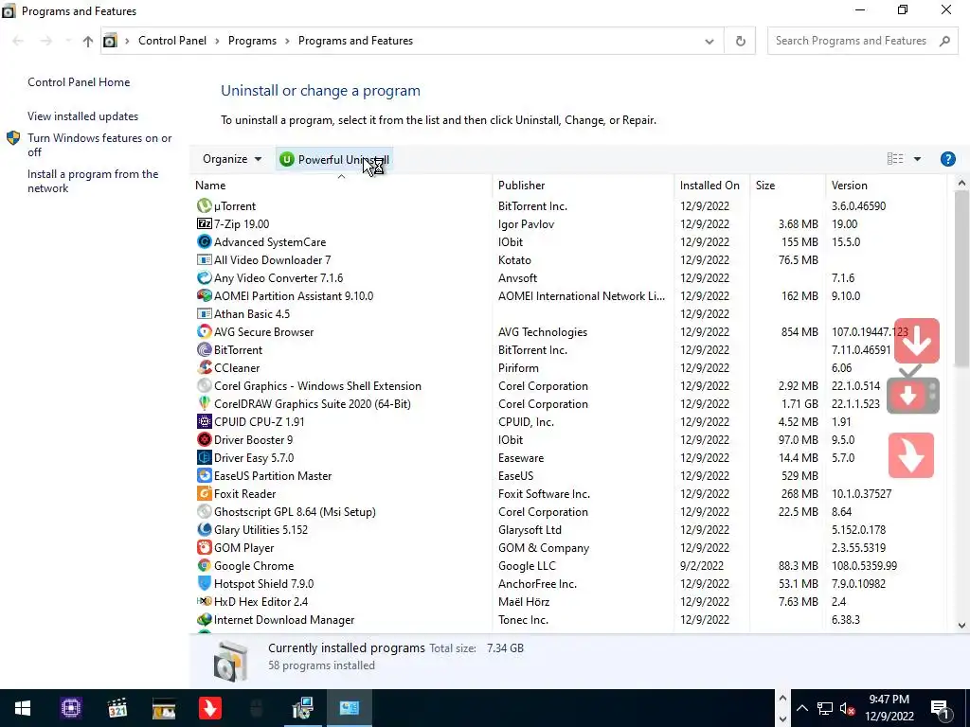Click the Change your view icon
Image resolution: width=970 pixels, height=727 pixels.
tap(895, 159)
